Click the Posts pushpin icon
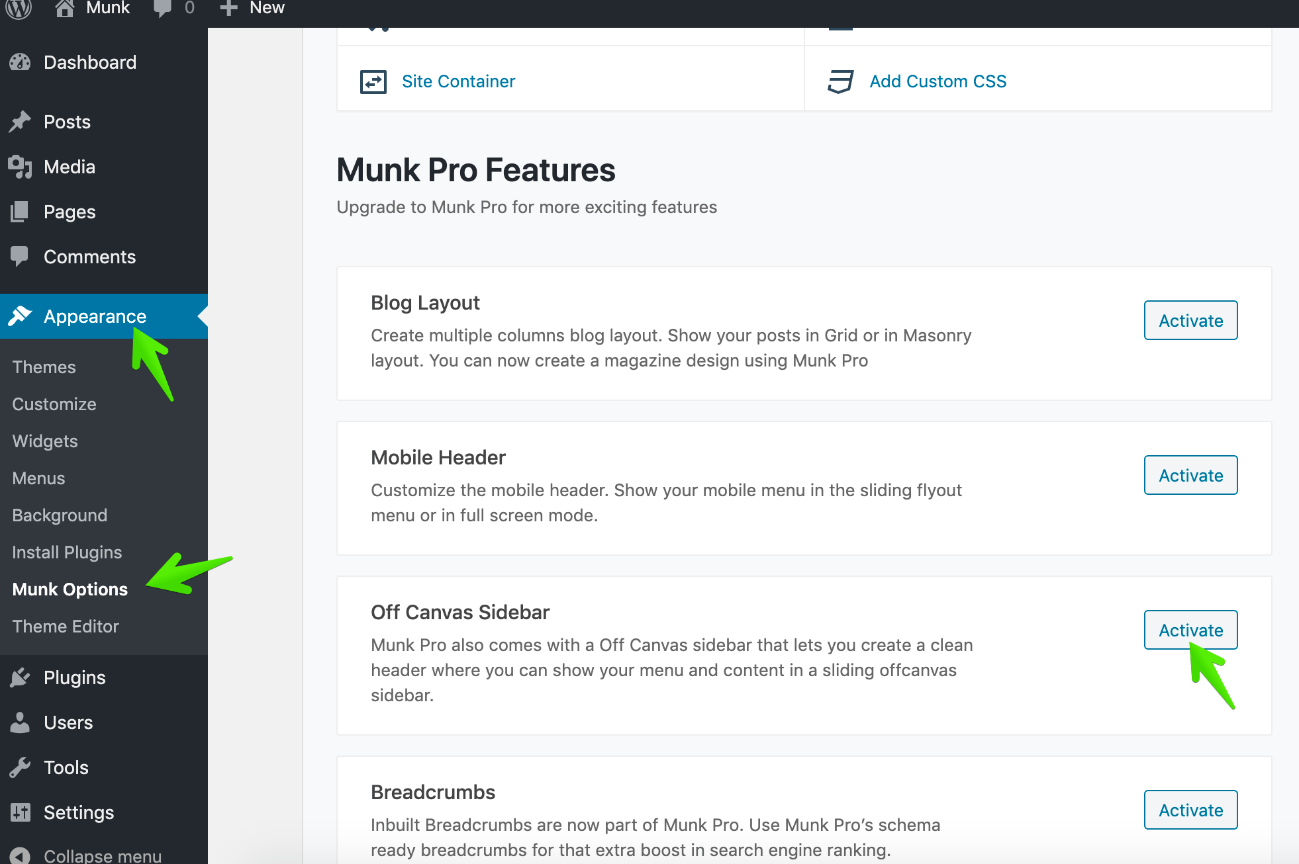This screenshot has height=864, width=1299. point(21,122)
